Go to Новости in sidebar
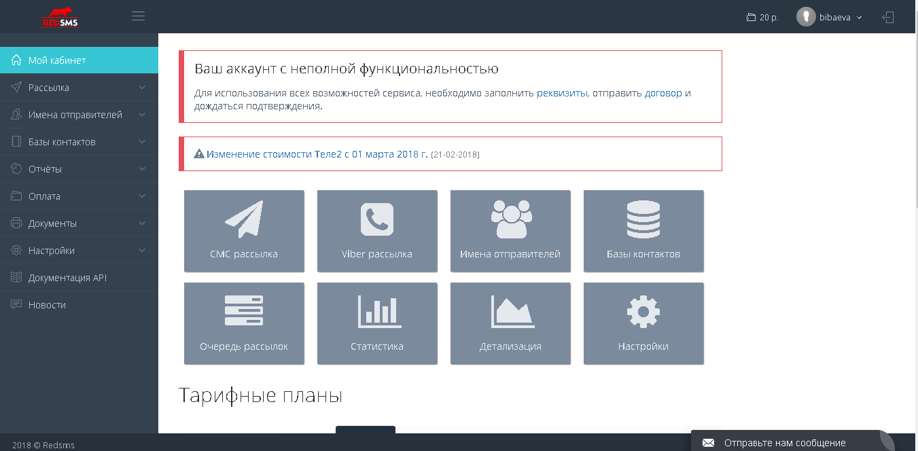The height and width of the screenshot is (451, 918). click(x=47, y=305)
